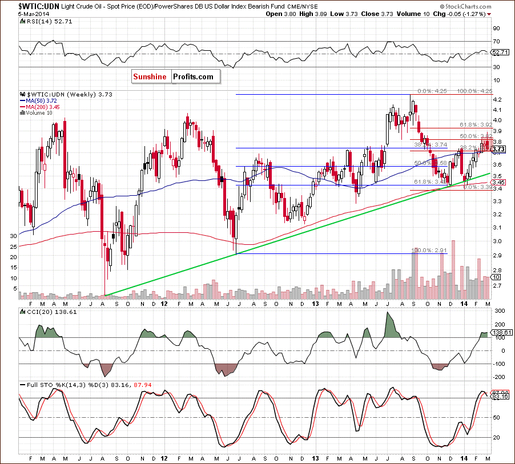The height and width of the screenshot is (464, 515).
Task: Click the MA(200) 3.45 legend entry
Action: (x=43, y=107)
